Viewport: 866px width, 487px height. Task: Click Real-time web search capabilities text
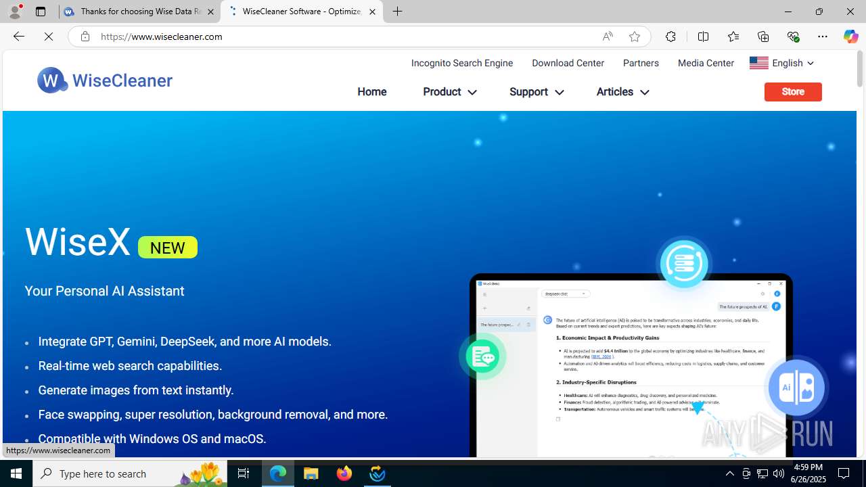(130, 366)
